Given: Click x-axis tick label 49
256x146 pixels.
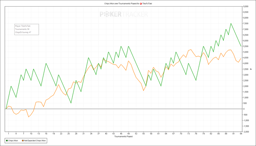Looking at the screenshot, I should click(x=128, y=134).
